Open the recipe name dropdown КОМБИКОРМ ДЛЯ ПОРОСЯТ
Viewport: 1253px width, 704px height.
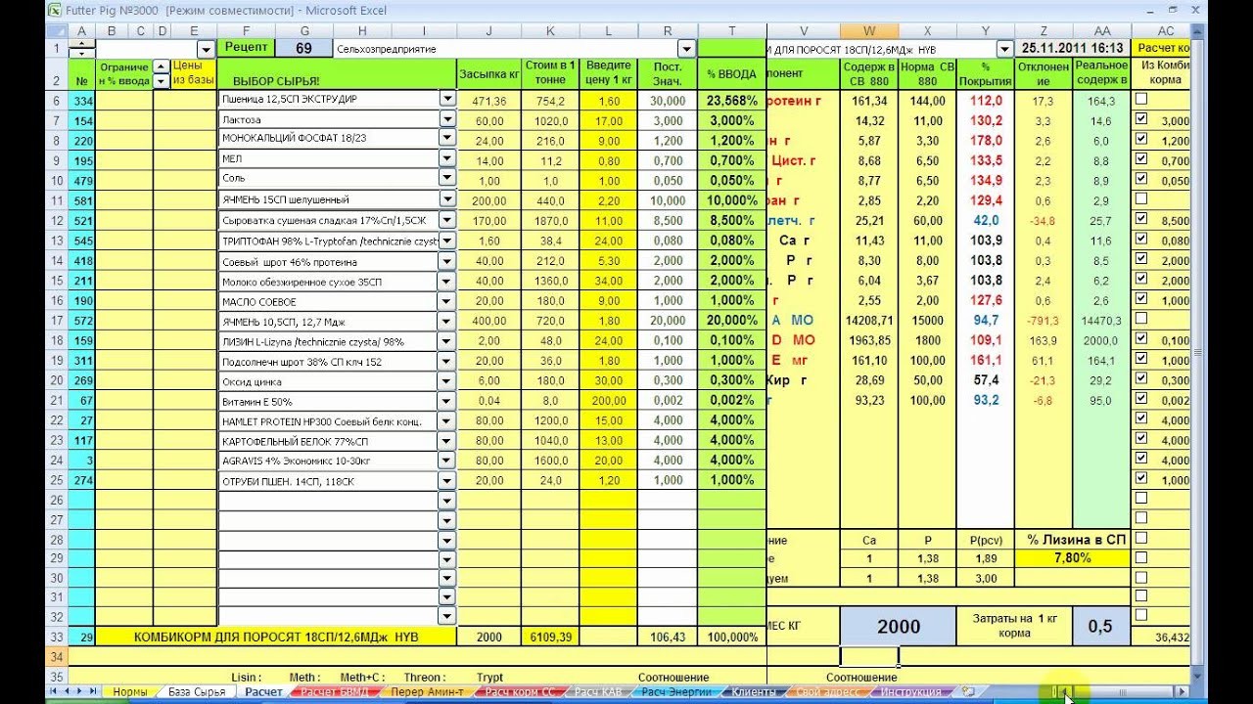coord(1004,49)
